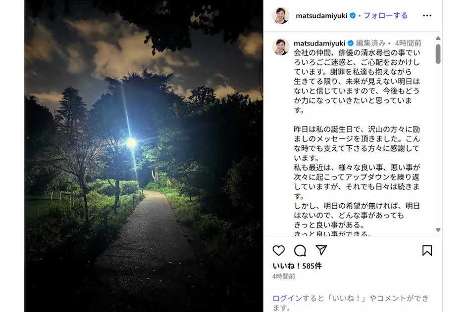Click the verified badge in the caption
The image size is (468, 312).
[x=351, y=43]
